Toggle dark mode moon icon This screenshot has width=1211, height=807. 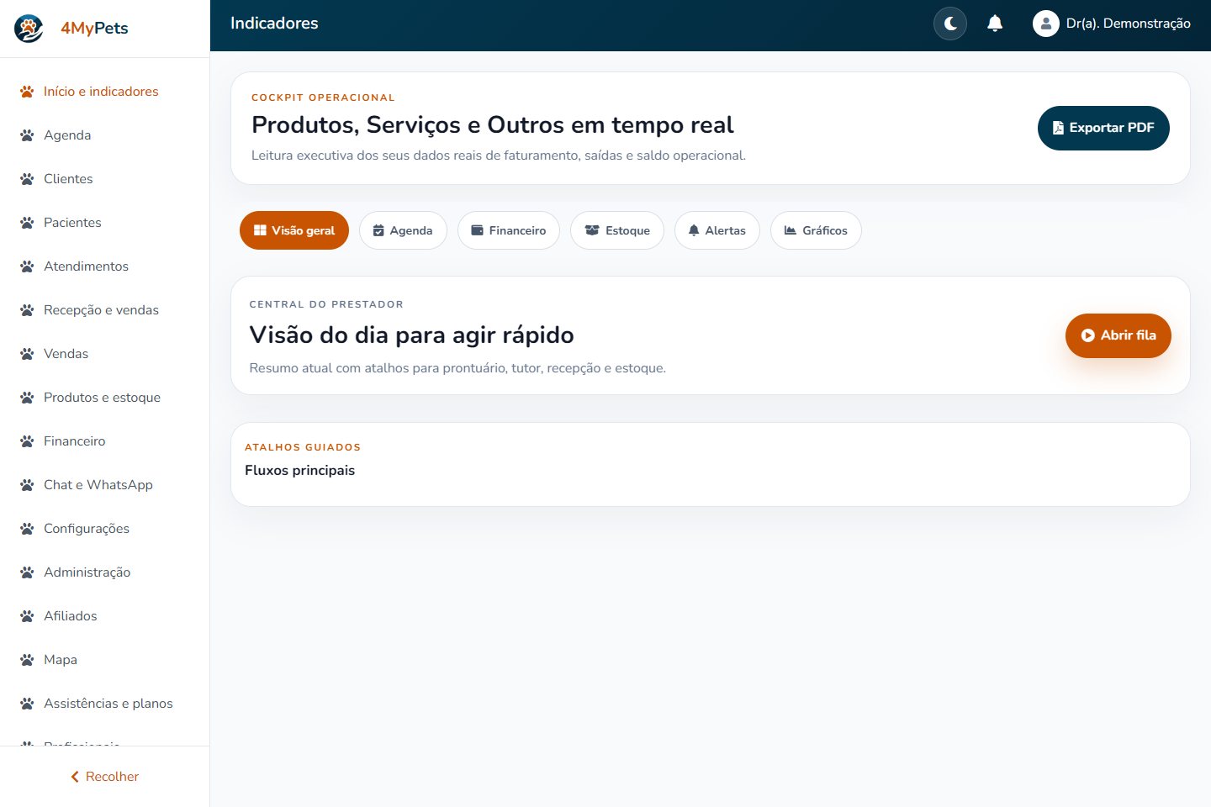950,24
